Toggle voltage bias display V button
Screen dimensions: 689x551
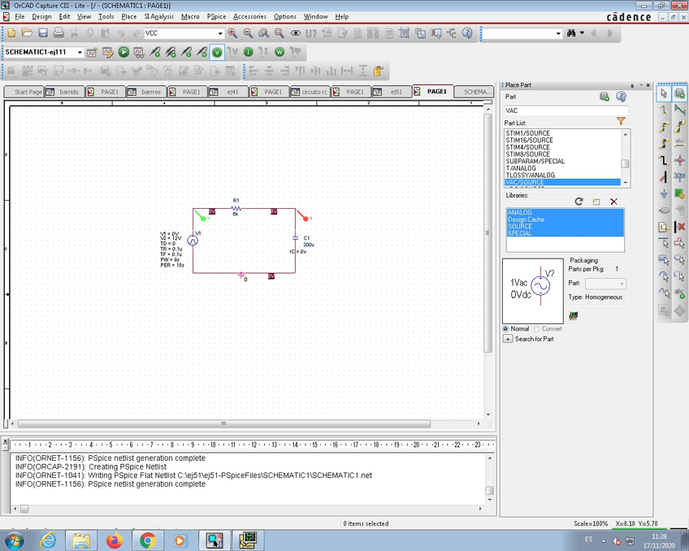[217, 52]
